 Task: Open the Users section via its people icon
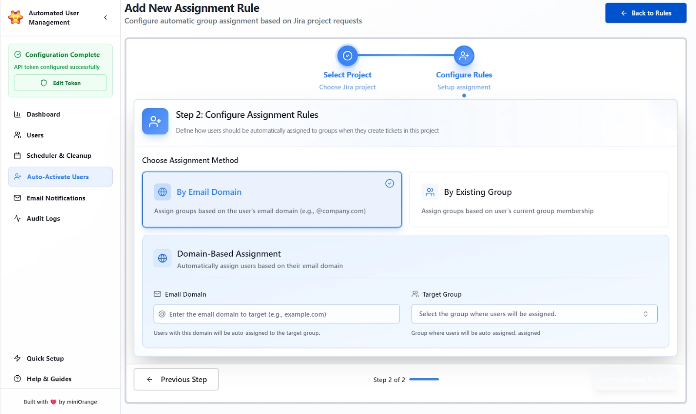coord(17,135)
